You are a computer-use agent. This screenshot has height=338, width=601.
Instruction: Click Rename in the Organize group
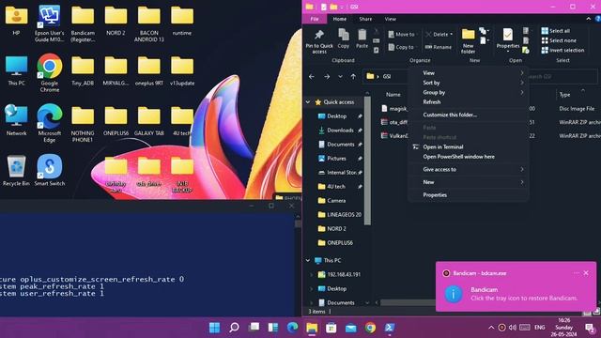pyautogui.click(x=439, y=47)
